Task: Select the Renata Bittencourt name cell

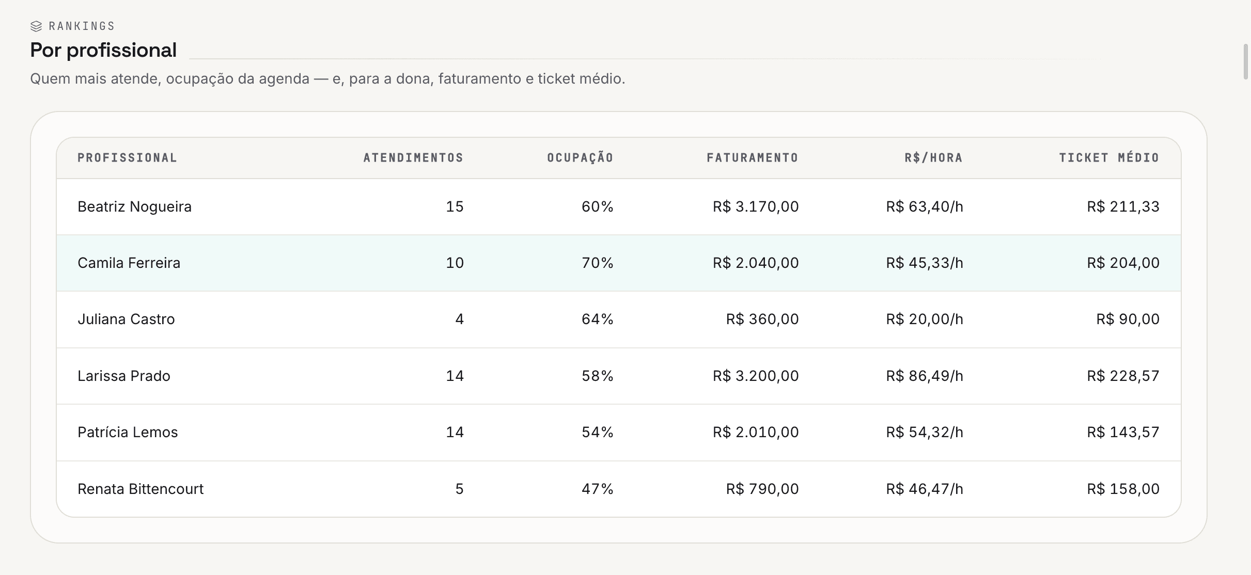Action: click(140, 489)
